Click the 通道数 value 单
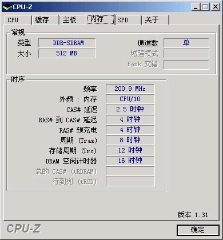This screenshot has height=240, width=223. click(186, 43)
